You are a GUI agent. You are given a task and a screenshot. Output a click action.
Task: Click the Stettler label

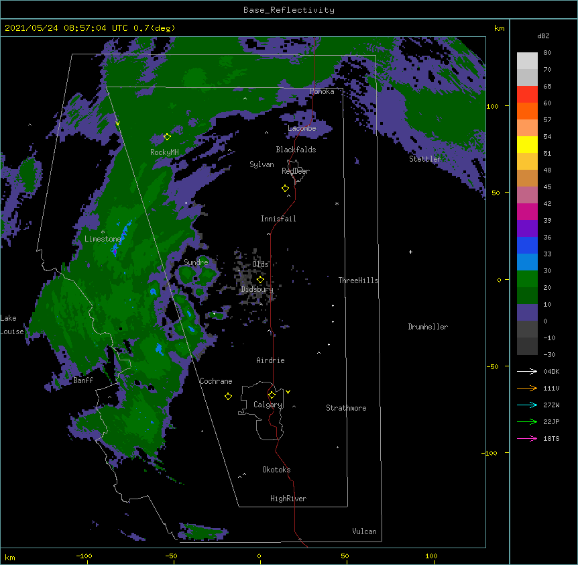point(424,158)
